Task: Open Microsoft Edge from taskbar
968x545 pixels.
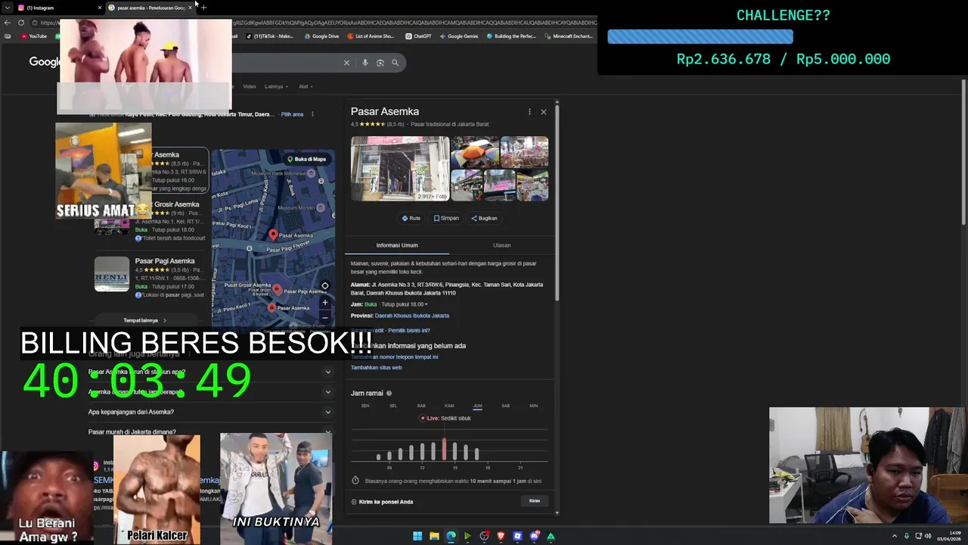Action: (451, 536)
